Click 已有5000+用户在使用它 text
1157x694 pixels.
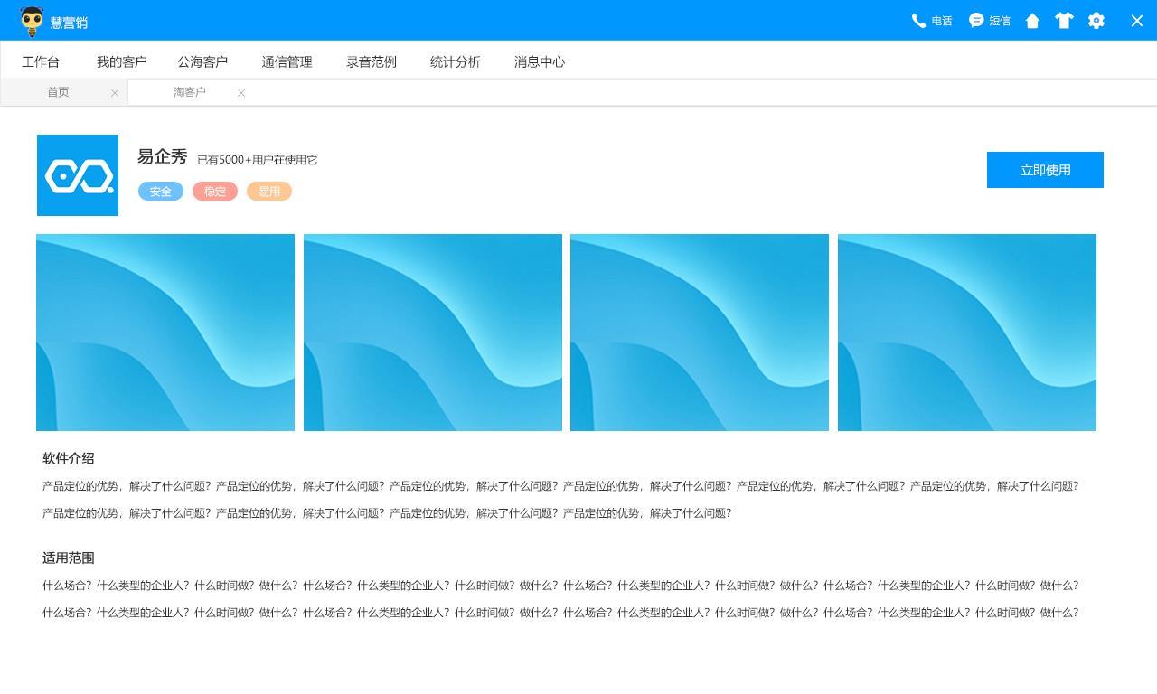pos(258,160)
